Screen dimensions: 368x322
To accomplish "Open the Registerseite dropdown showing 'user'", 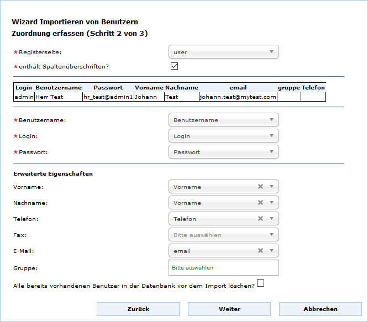I will (223, 52).
